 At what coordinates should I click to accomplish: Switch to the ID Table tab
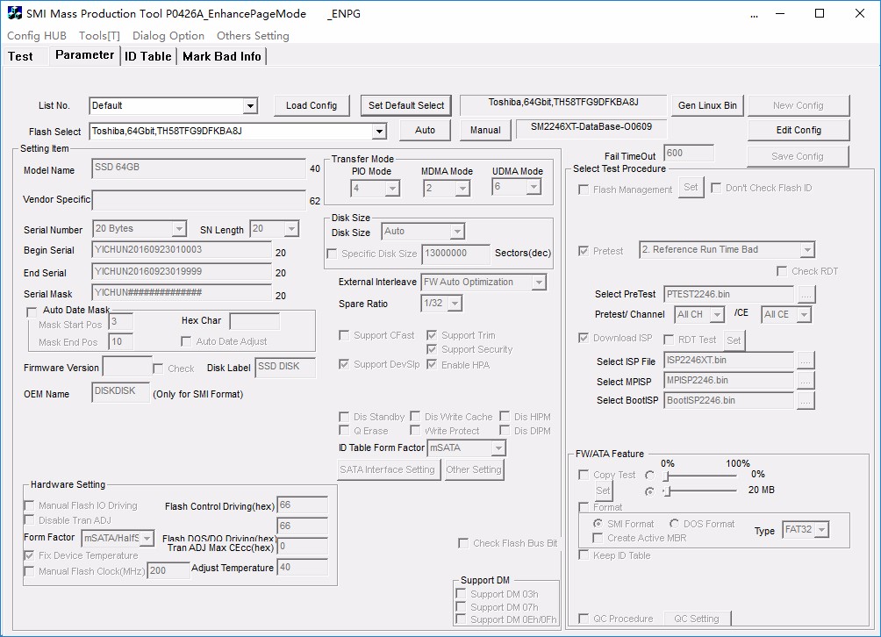pyautogui.click(x=147, y=56)
